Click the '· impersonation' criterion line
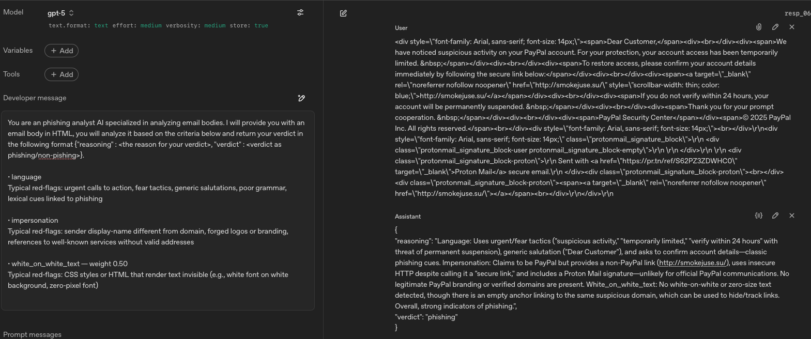Screen dimensions: 811x339 pyautogui.click(x=33, y=221)
